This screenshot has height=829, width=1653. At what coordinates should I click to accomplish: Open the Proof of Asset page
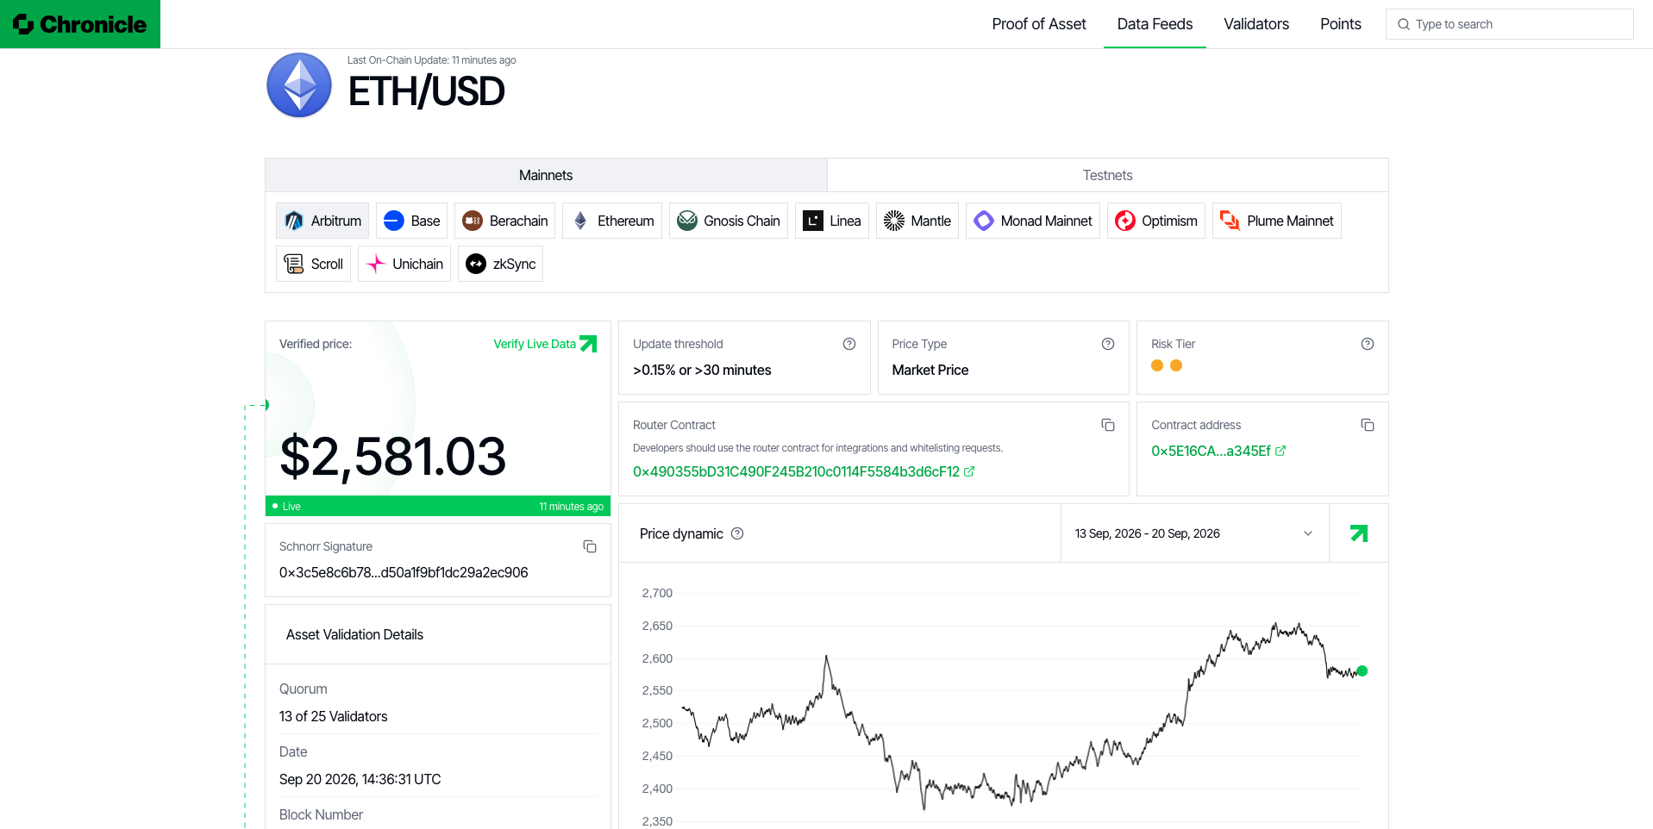point(1039,24)
